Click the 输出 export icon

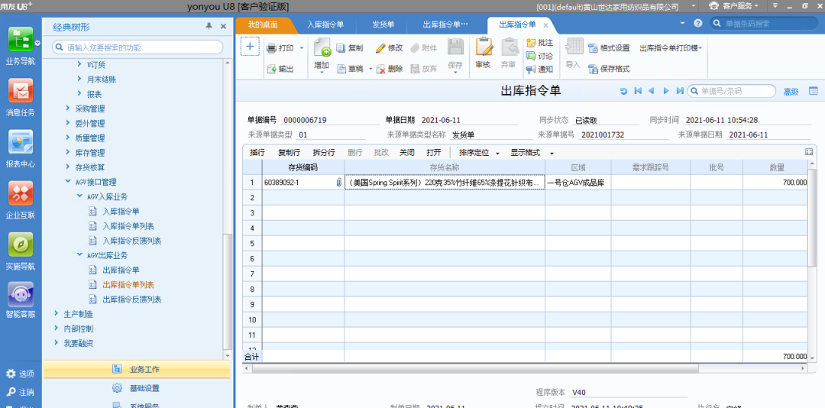tap(271, 69)
